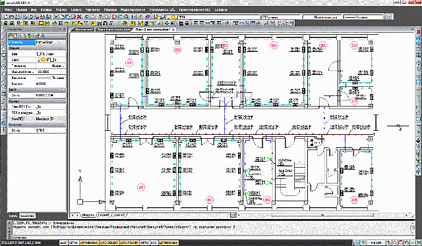Screen dimensions: 422x246
Task: Click the Cut scissors icon
Action: point(56,16)
